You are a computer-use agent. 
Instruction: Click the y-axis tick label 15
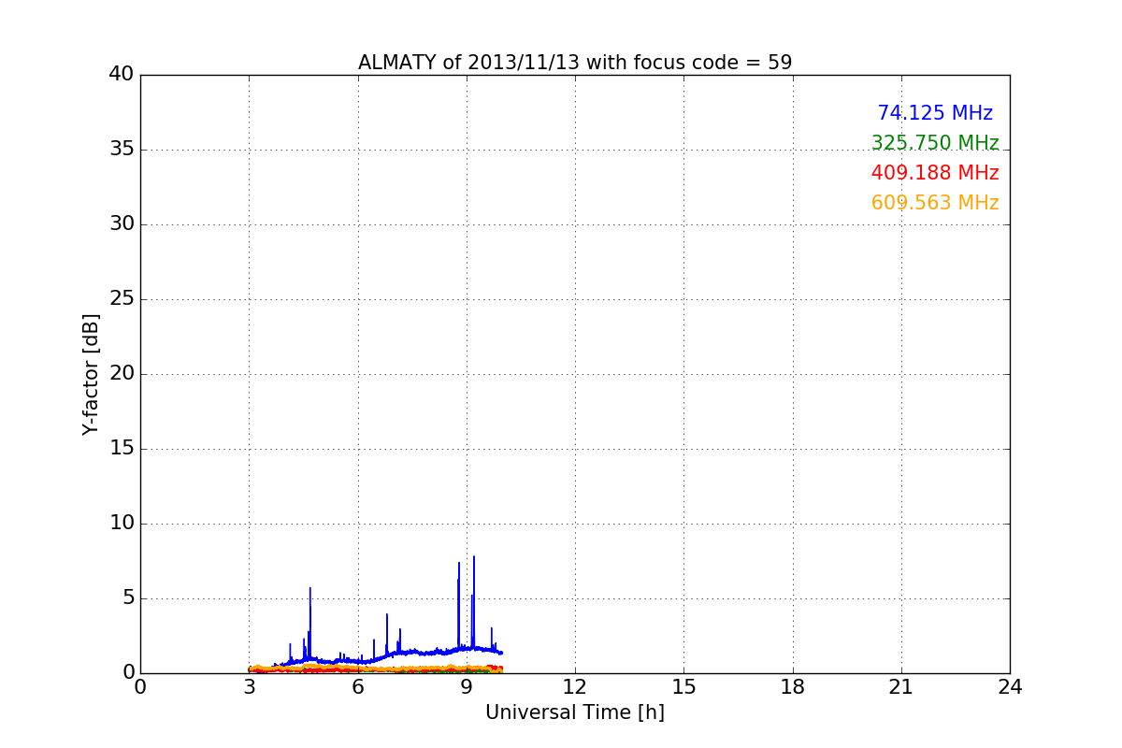pyautogui.click(x=121, y=449)
